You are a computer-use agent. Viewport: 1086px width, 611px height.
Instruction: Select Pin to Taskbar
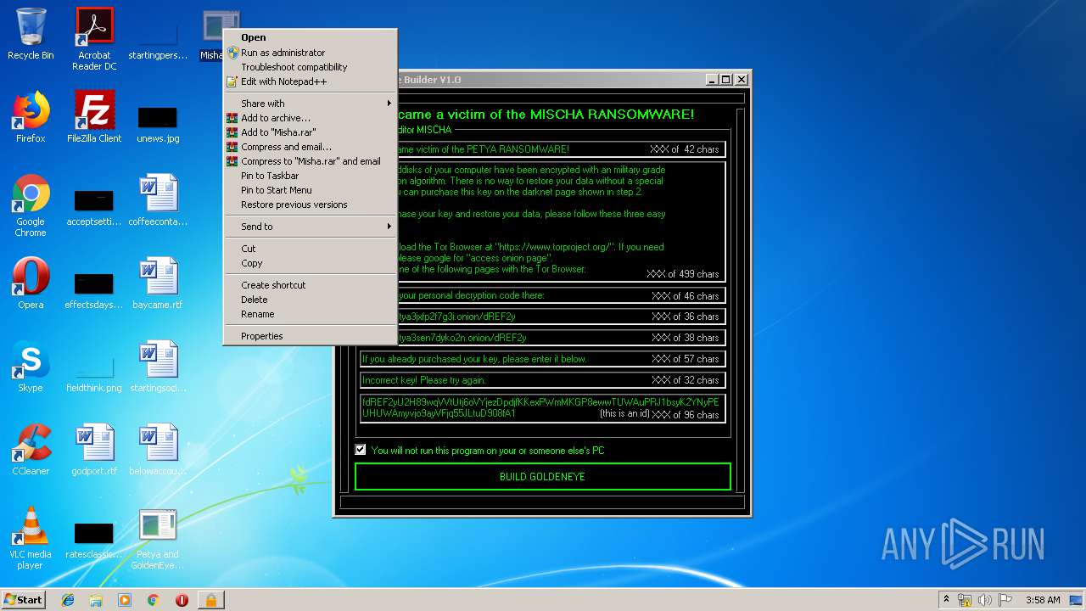click(310, 176)
